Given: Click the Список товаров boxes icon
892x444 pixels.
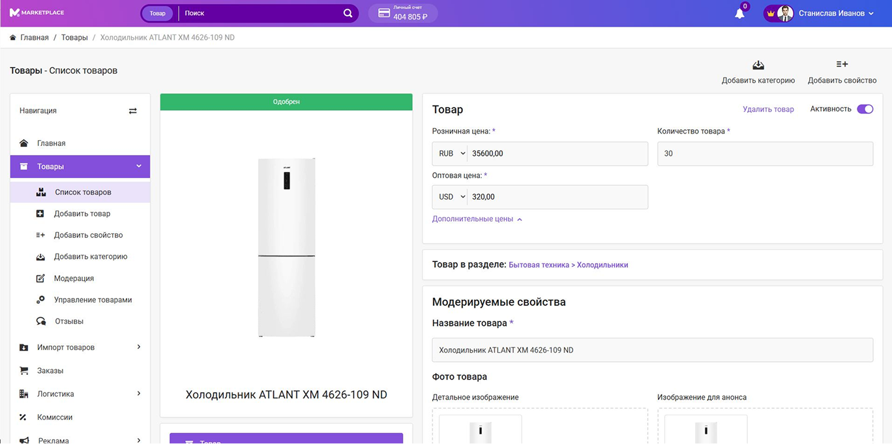Looking at the screenshot, I should click(x=41, y=192).
